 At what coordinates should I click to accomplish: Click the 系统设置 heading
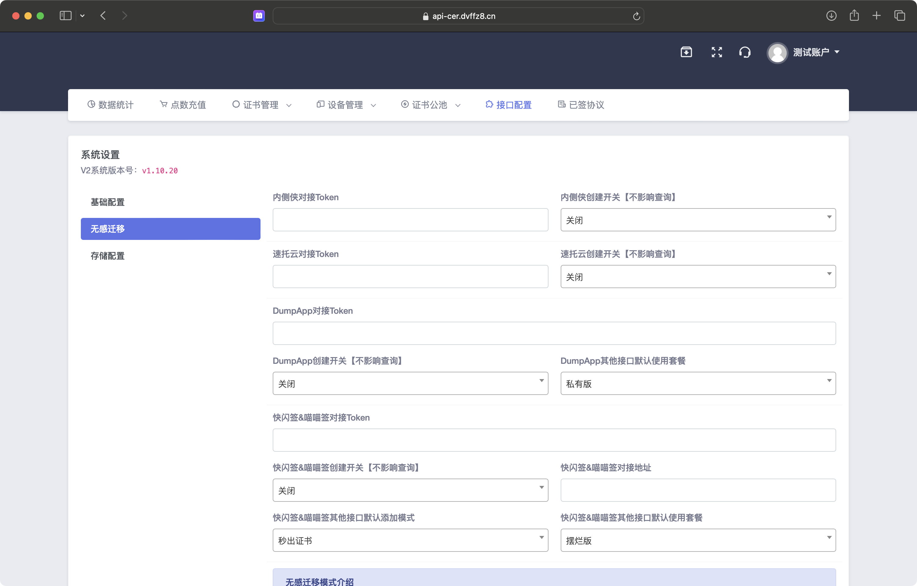[x=100, y=155]
